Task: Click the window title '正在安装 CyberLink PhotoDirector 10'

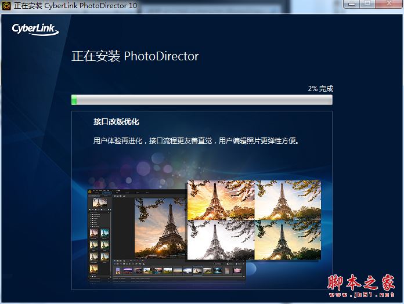Action: coord(75,6)
